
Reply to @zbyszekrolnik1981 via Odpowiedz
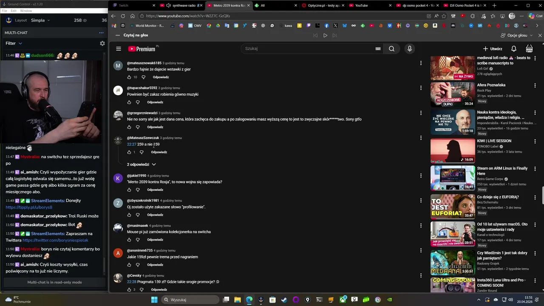coord(155,215)
